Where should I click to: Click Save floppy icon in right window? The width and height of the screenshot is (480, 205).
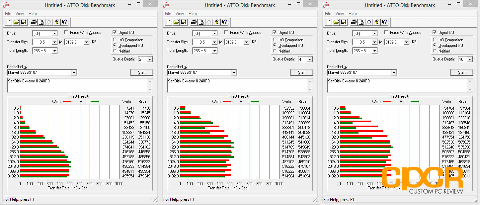(344, 22)
